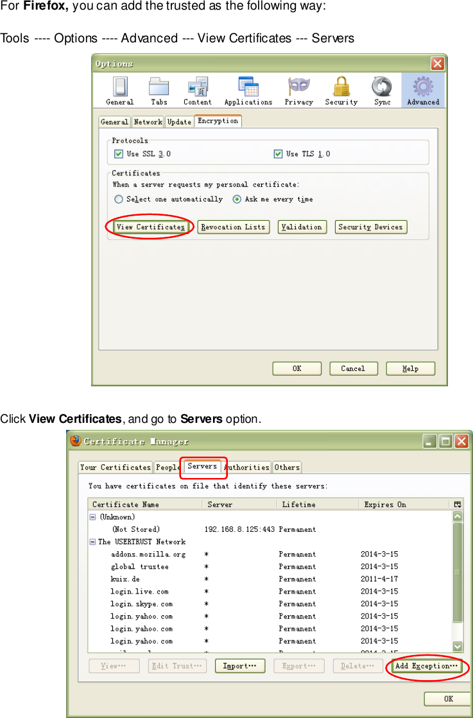Image resolution: width=473 pixels, height=718 pixels.
Task: Click the Revocation Lists button
Action: click(234, 227)
